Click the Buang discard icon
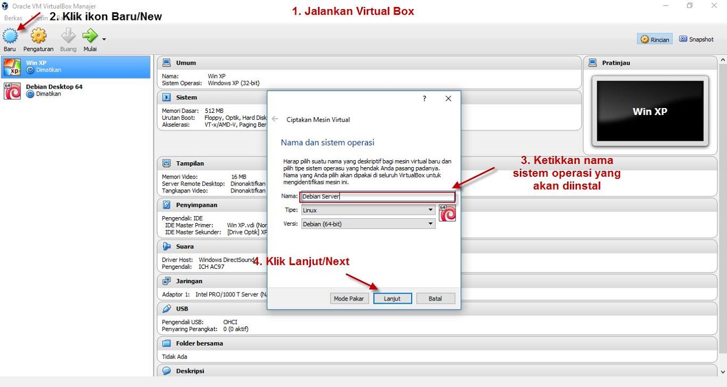 pos(67,36)
